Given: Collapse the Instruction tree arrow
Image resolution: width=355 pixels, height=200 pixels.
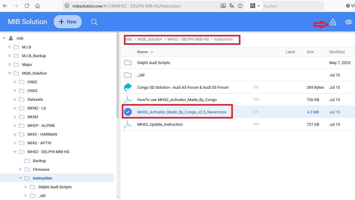Looking at the screenshot, I should [21, 178].
